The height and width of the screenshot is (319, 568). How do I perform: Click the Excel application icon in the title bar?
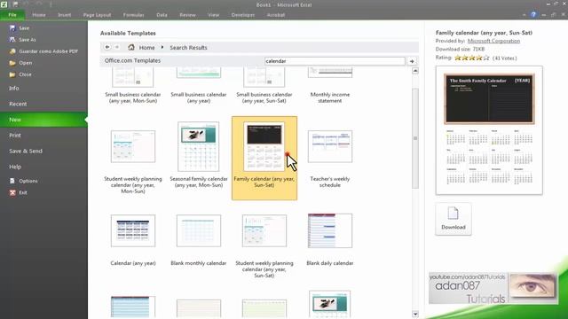click(x=4, y=4)
